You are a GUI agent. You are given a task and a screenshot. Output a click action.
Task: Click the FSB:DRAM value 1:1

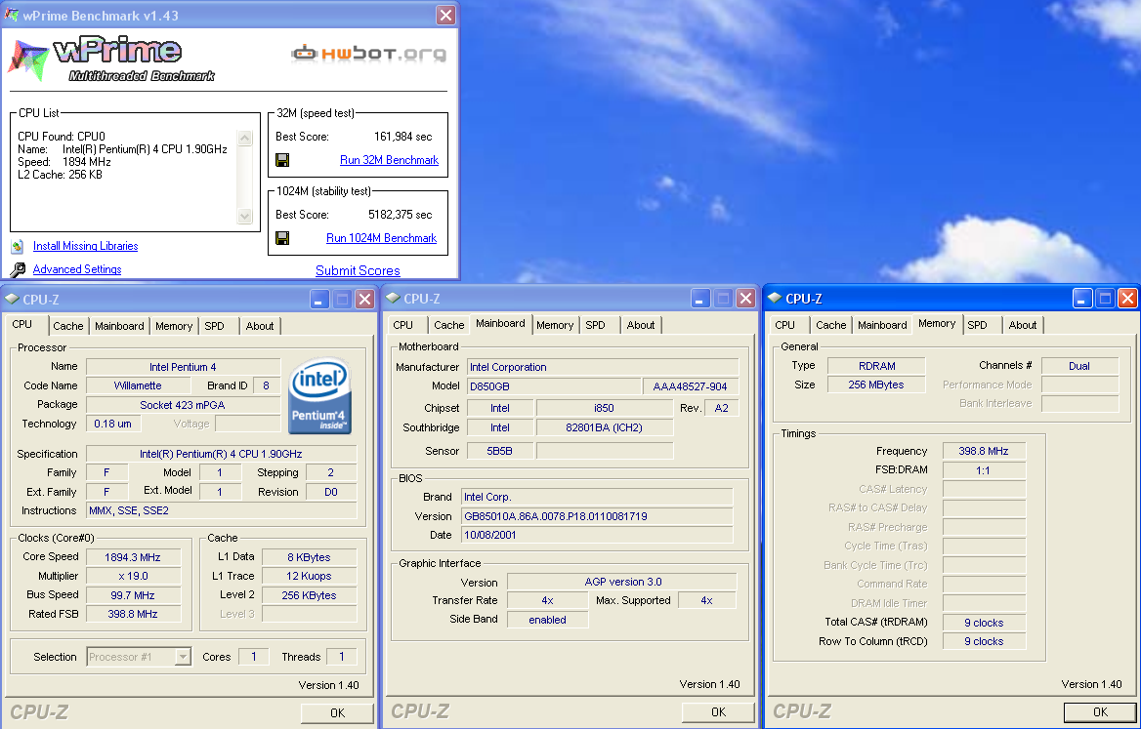pos(984,471)
